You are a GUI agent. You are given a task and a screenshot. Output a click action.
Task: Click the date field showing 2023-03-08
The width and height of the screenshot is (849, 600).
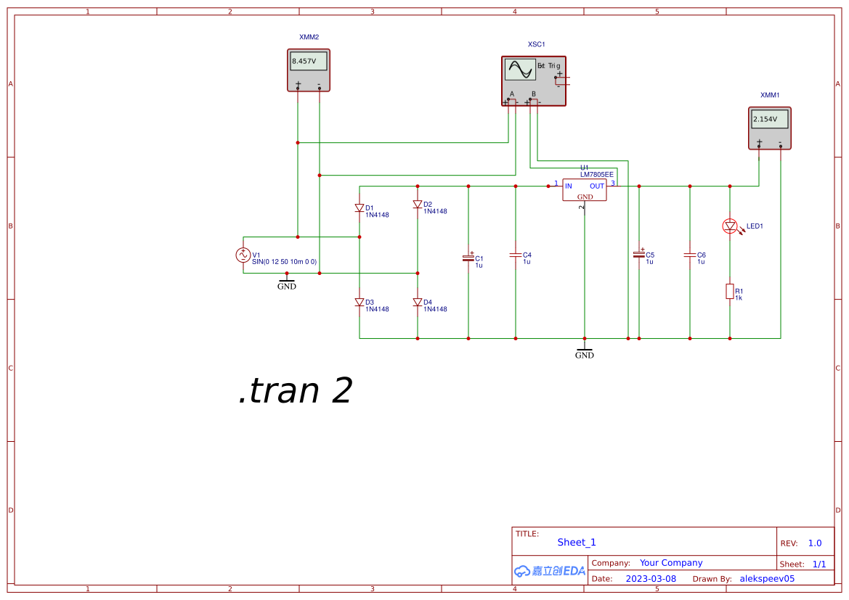click(649, 578)
